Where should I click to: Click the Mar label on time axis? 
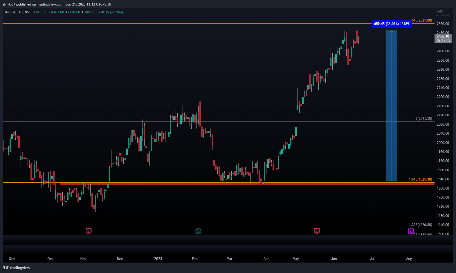tap(230, 259)
